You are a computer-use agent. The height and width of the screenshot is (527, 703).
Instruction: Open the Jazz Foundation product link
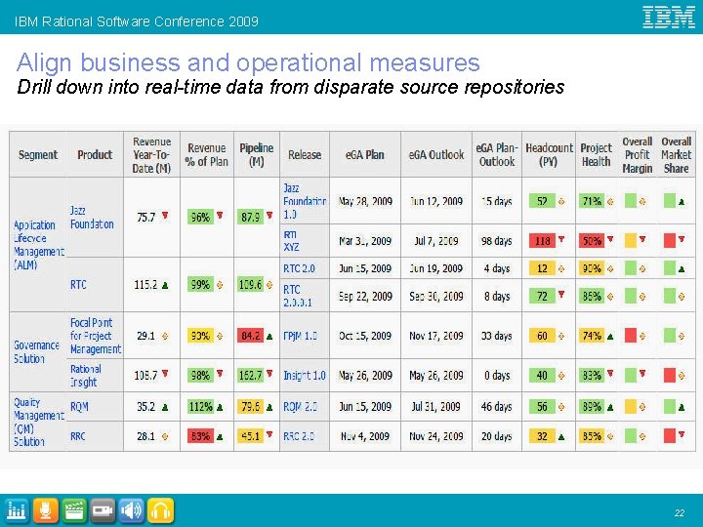pos(92,218)
